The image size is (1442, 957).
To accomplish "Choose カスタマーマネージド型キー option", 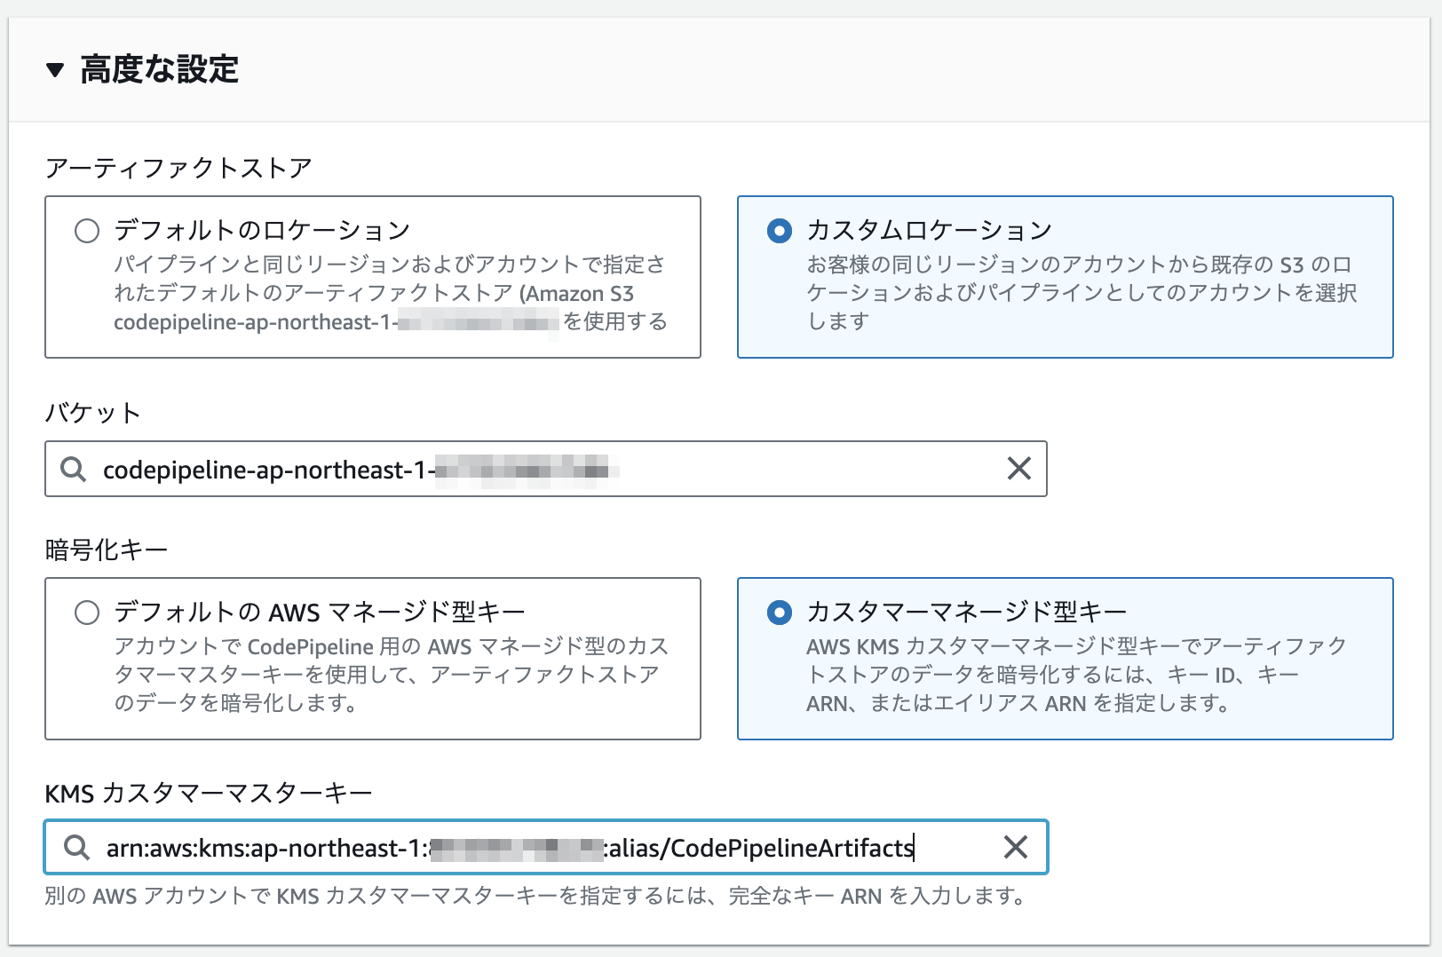I will click(x=779, y=612).
